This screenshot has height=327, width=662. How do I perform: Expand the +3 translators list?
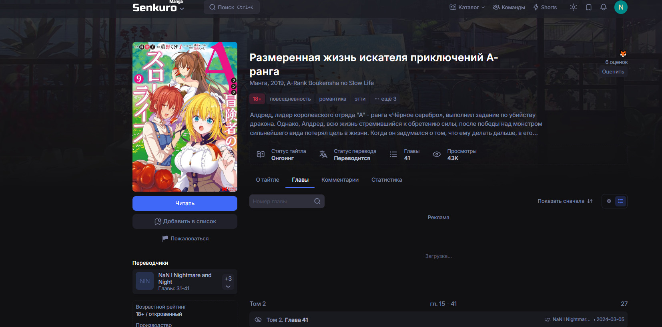tap(228, 282)
